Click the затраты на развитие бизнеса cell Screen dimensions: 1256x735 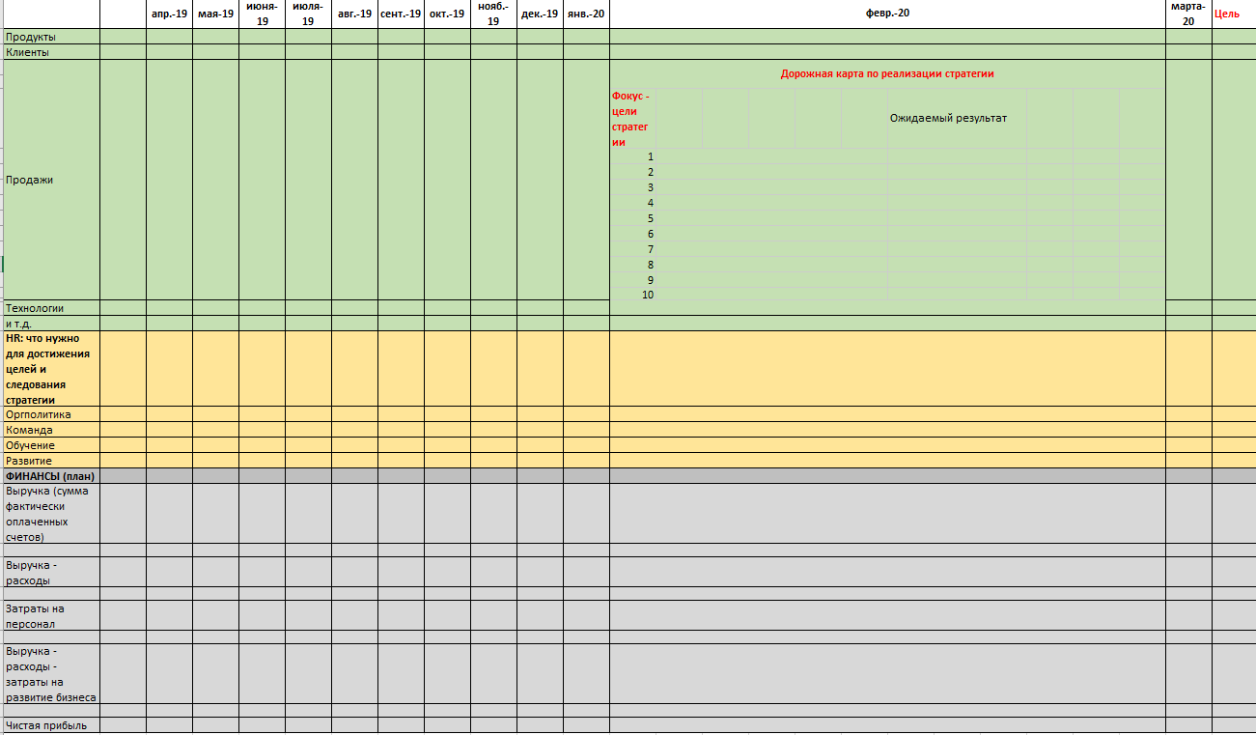coord(50,673)
